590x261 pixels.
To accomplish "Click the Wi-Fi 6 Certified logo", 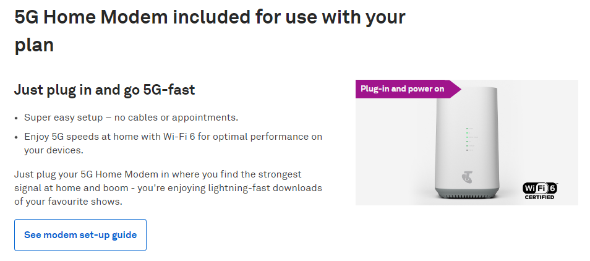I will tap(539, 191).
